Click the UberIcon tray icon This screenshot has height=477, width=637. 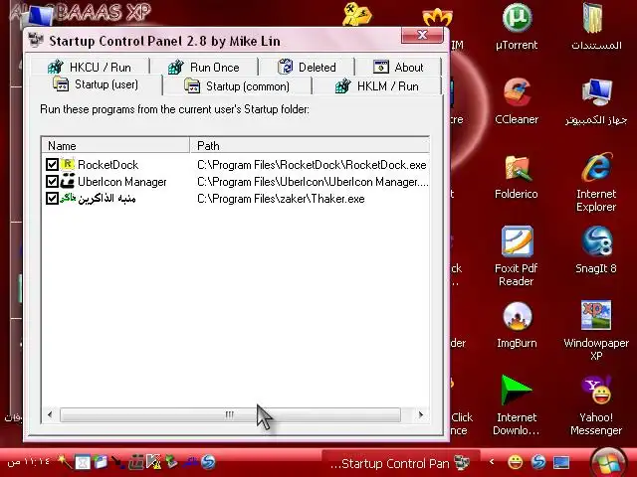135,462
